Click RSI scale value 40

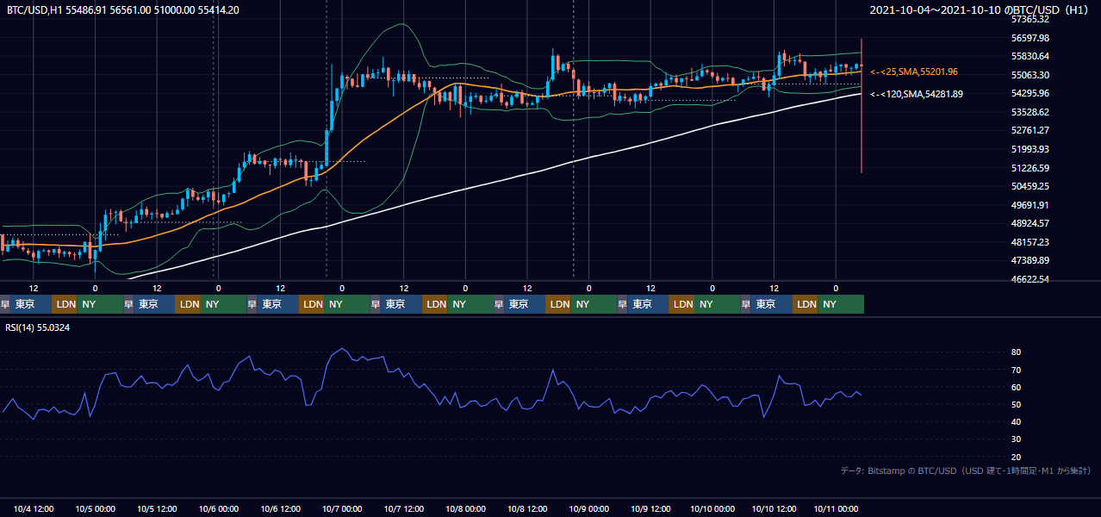coord(1016,421)
